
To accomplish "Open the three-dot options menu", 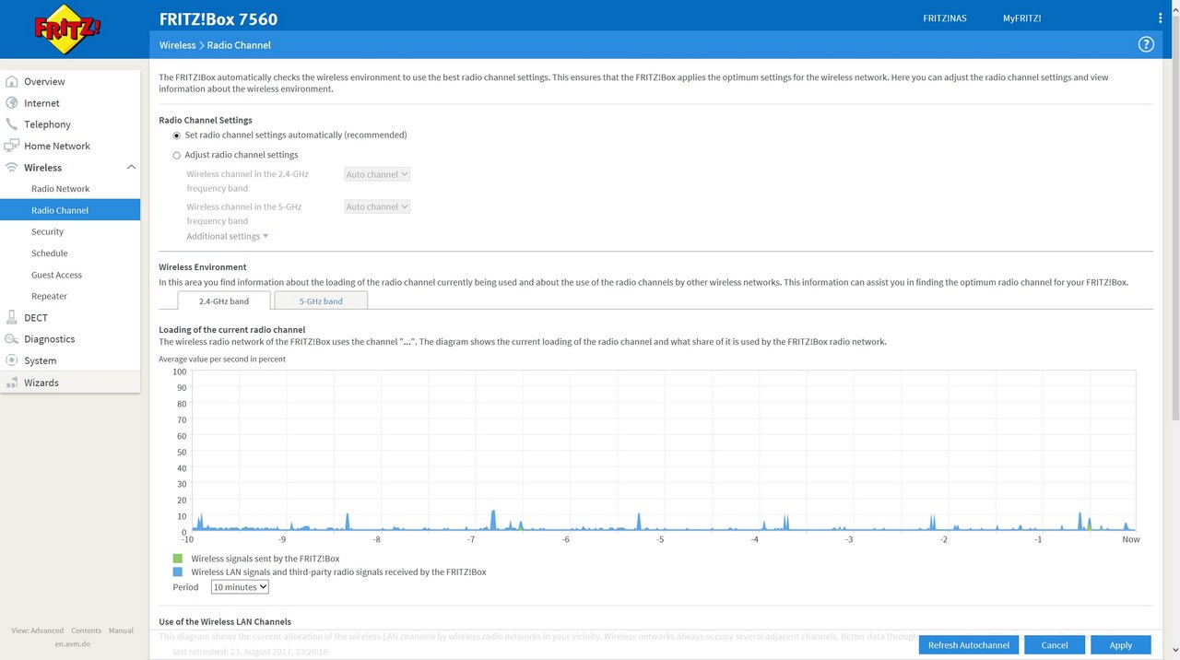I will 1160,18.
